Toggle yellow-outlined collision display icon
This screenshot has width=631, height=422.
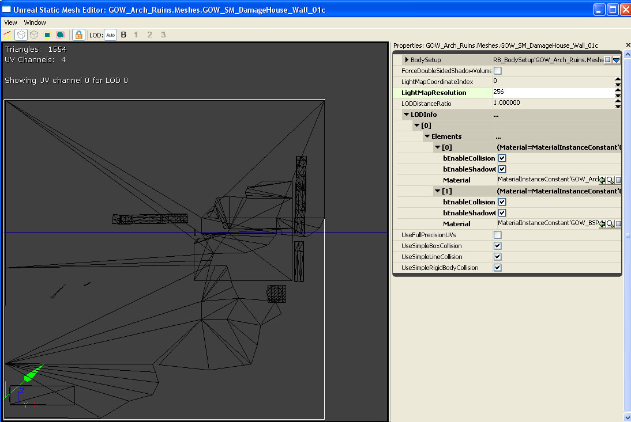47,35
